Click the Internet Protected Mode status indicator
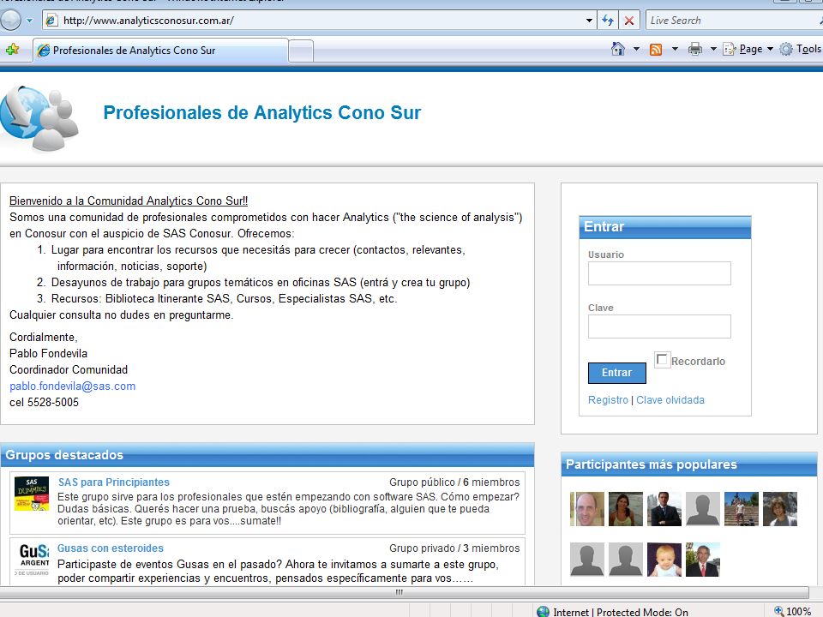 pos(612,612)
